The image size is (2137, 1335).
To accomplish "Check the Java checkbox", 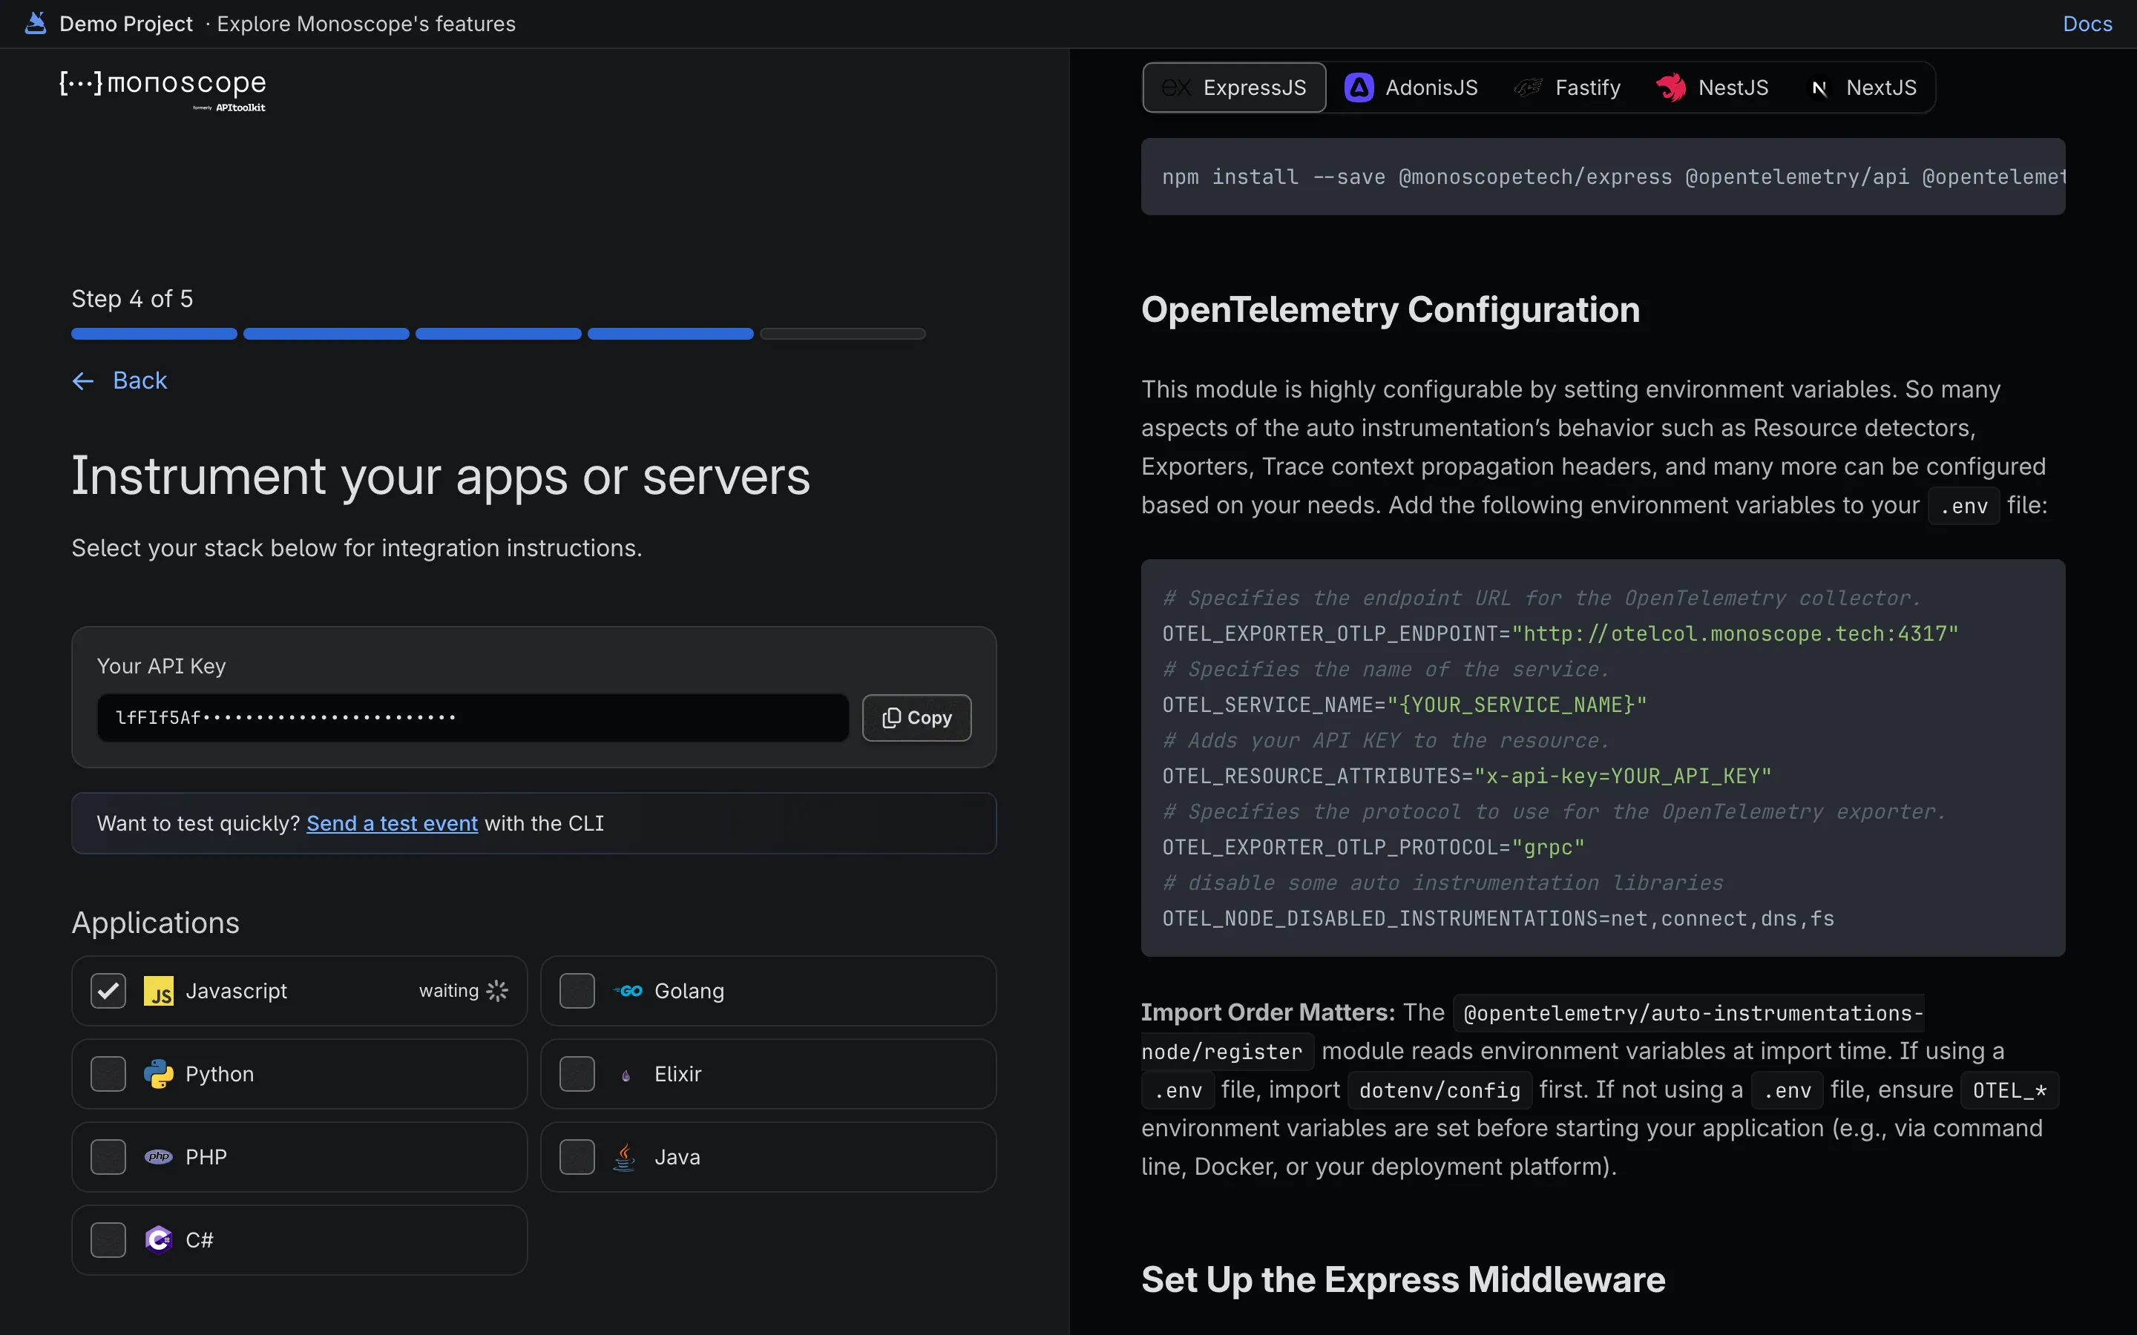I will 577,1157.
